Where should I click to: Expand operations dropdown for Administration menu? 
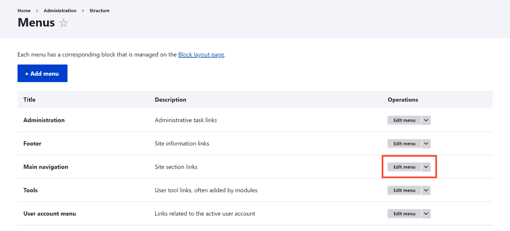point(426,120)
